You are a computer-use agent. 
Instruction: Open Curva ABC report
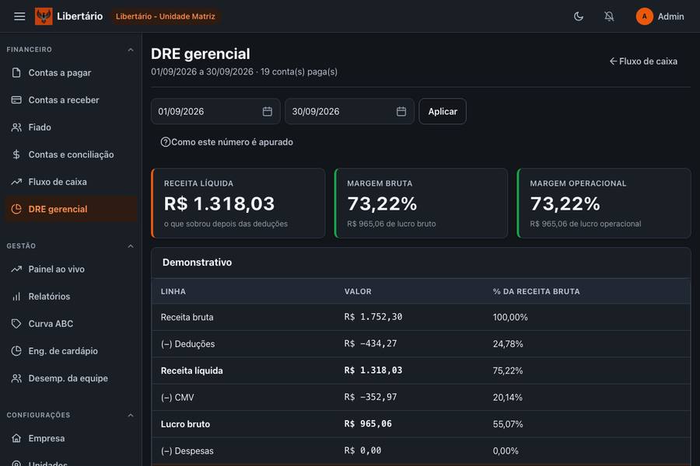click(71, 324)
